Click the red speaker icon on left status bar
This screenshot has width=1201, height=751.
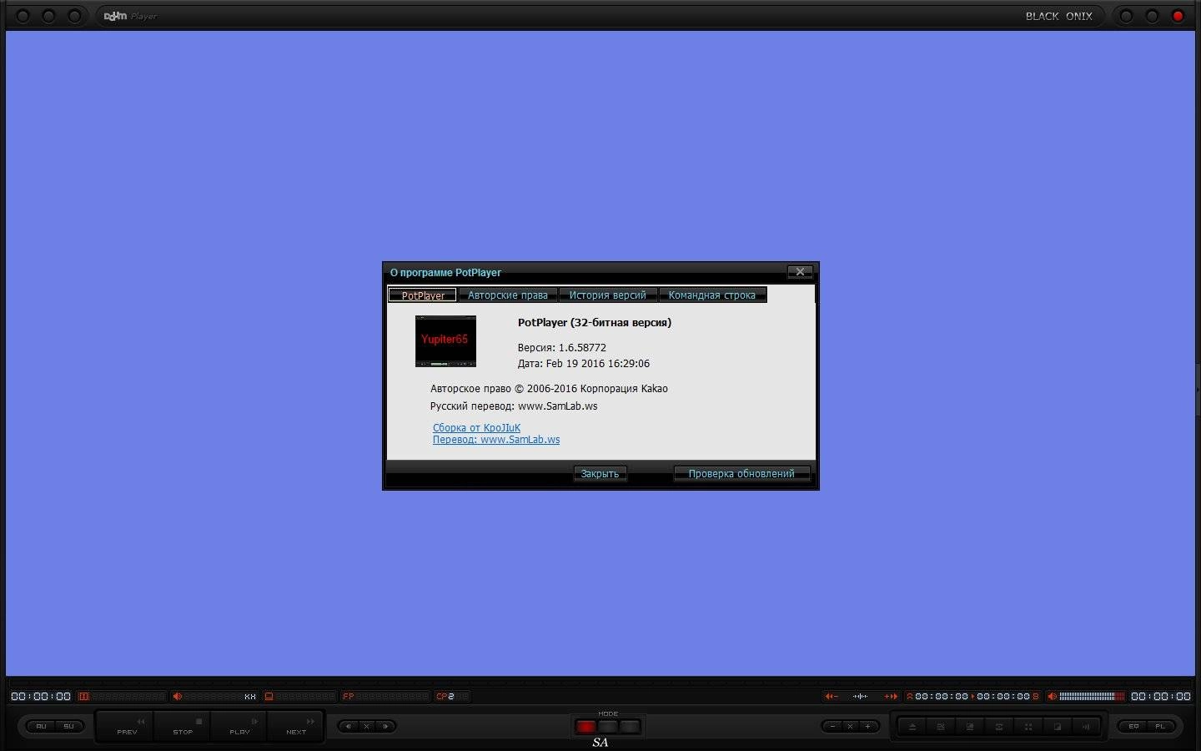pyautogui.click(x=177, y=696)
